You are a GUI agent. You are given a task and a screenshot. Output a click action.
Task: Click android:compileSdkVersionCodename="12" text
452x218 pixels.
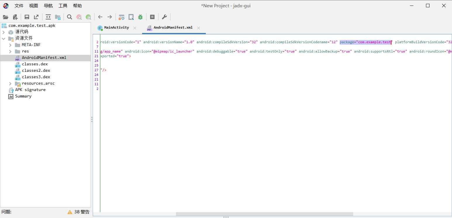pyautogui.click(x=299, y=42)
